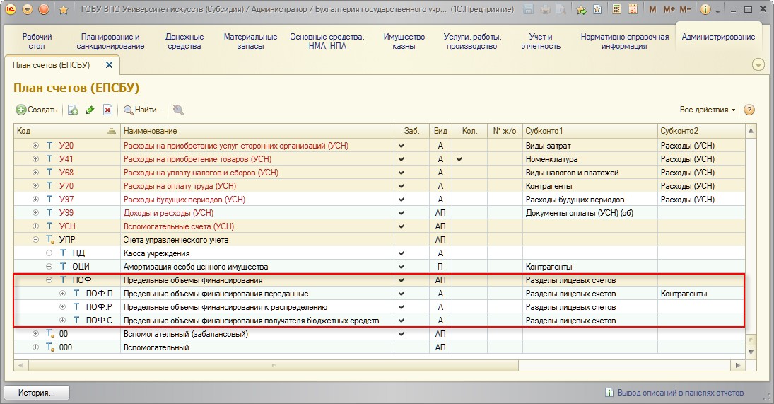Image resolution: width=774 pixels, height=404 pixels.
Task: Toggle the Заб. checkmark for account У20
Action: coord(401,146)
